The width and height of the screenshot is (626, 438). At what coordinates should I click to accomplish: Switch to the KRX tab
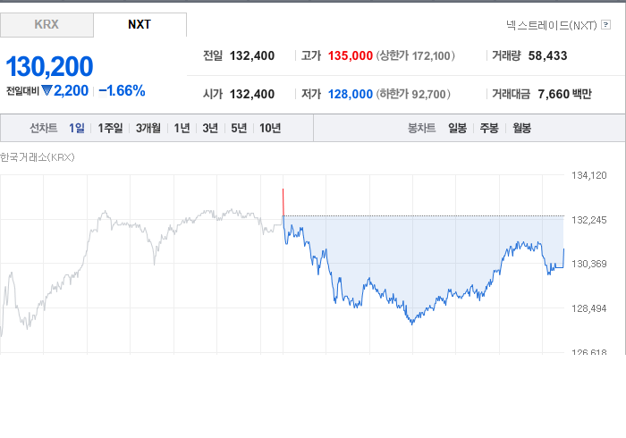(x=47, y=25)
